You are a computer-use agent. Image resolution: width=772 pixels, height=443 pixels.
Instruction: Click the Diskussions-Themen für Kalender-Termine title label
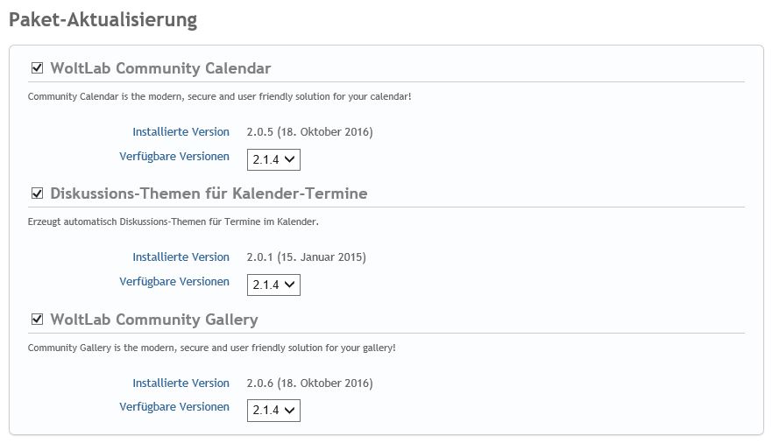point(209,193)
